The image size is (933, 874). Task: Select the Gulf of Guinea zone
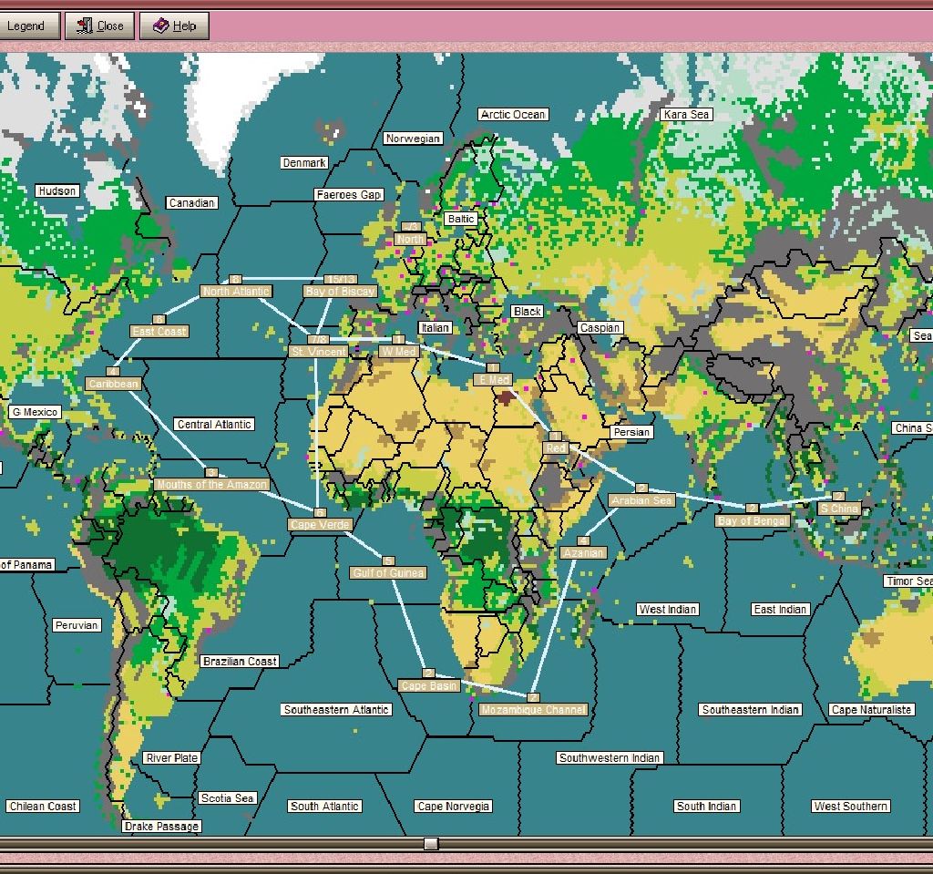pos(388,572)
